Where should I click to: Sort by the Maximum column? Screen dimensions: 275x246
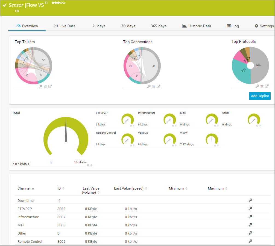tap(226, 188)
